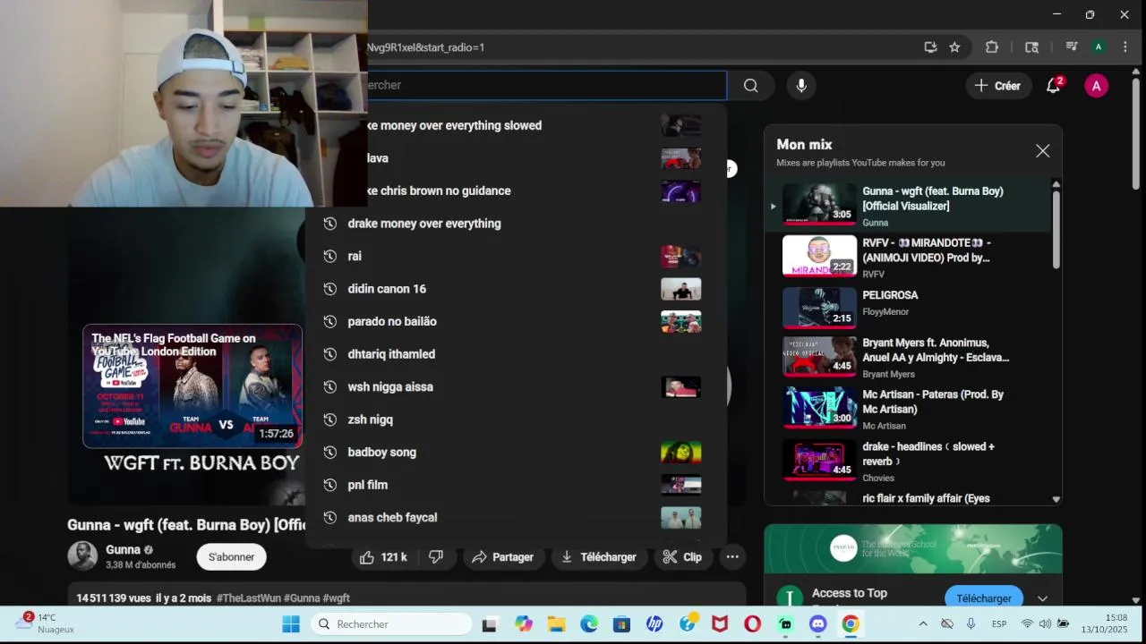The height and width of the screenshot is (644, 1146).
Task: Open NFL Flag Football Game video card
Action: point(192,386)
